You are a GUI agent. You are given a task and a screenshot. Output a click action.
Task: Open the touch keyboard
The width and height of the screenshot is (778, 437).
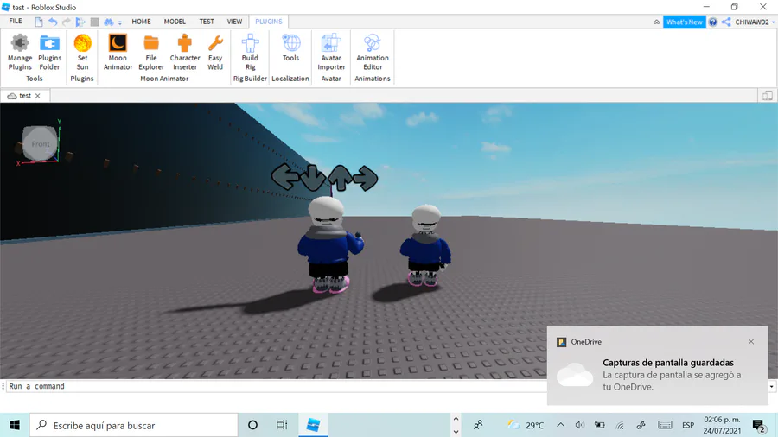(x=665, y=425)
